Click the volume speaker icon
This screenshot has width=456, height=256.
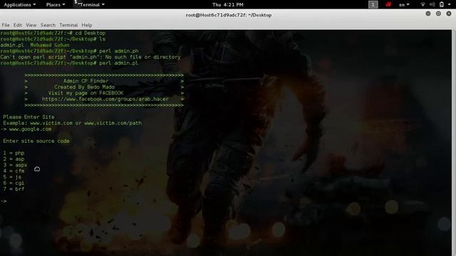(432, 5)
